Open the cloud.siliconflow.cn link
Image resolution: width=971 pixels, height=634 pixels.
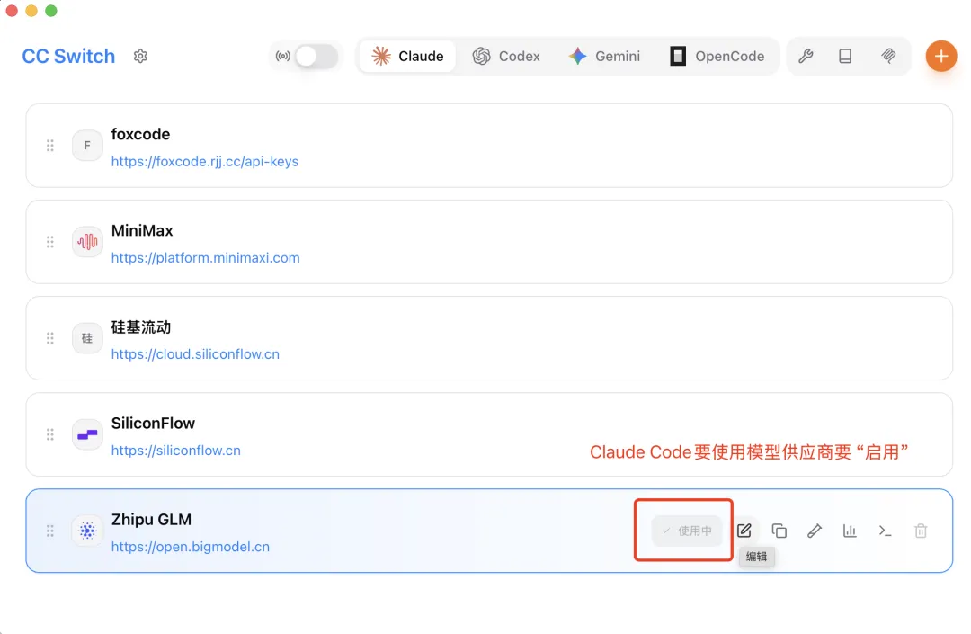tap(195, 354)
